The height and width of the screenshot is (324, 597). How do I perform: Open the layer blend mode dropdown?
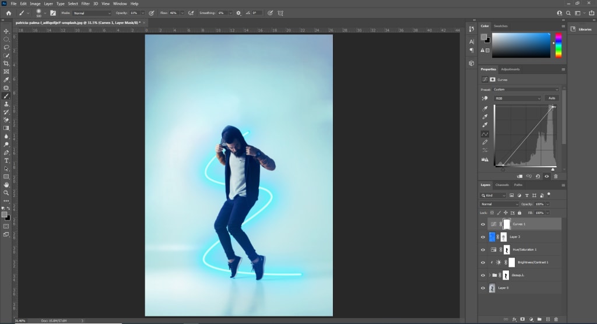point(499,204)
